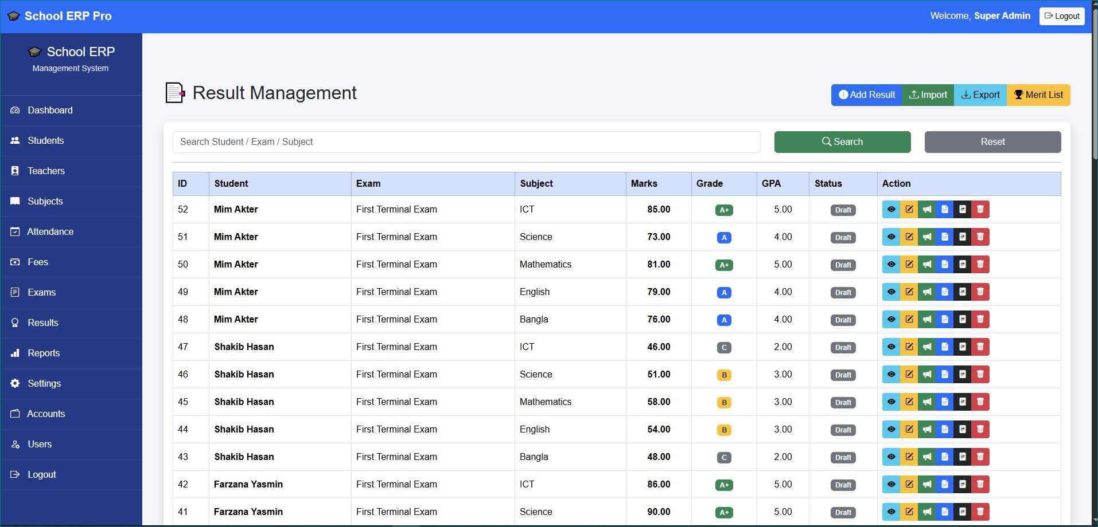
Task: Publish result ID 44 using megaphone icon
Action: (926, 430)
